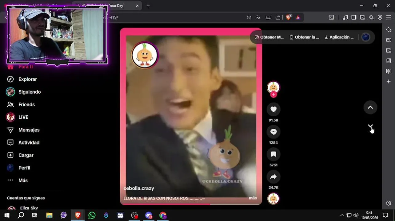This screenshot has width=395, height=221.
Task: Go to the previous video with up chevron
Action: click(x=370, y=107)
